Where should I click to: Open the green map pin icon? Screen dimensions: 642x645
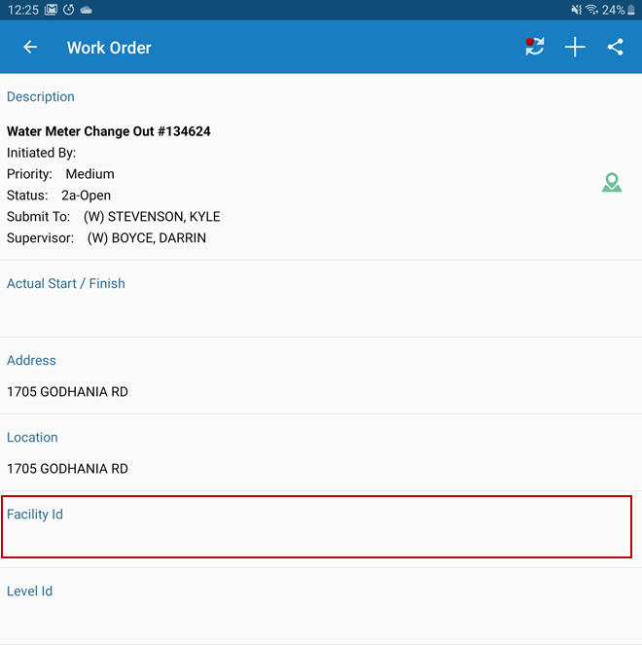click(x=611, y=182)
